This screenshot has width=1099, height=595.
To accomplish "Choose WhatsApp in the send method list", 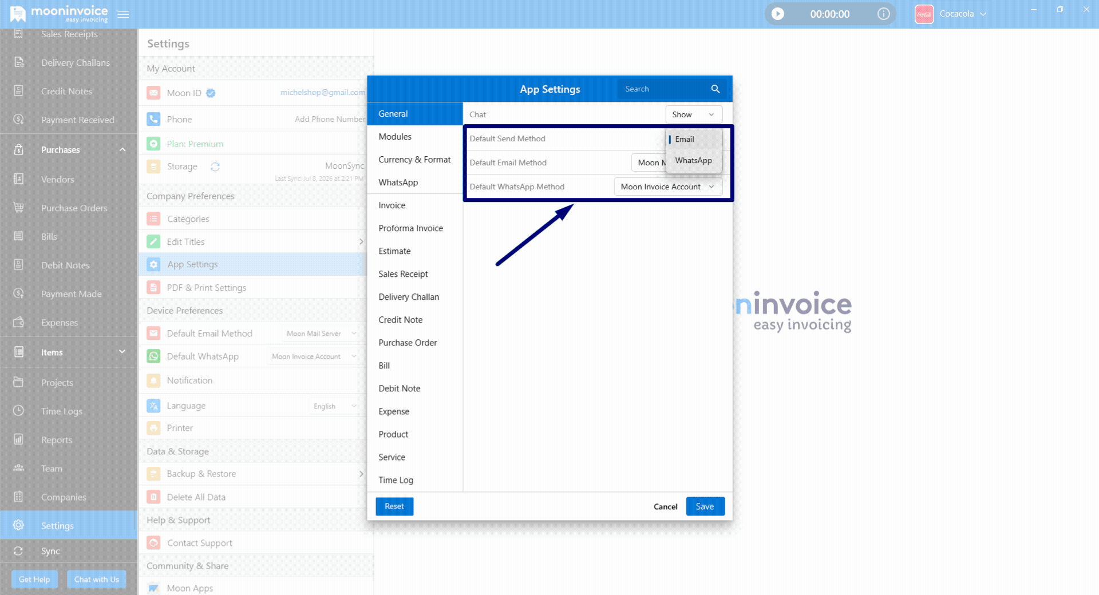I will click(x=694, y=161).
